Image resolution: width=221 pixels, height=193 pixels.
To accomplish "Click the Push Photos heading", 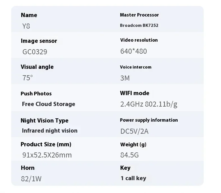I will click(36, 93).
